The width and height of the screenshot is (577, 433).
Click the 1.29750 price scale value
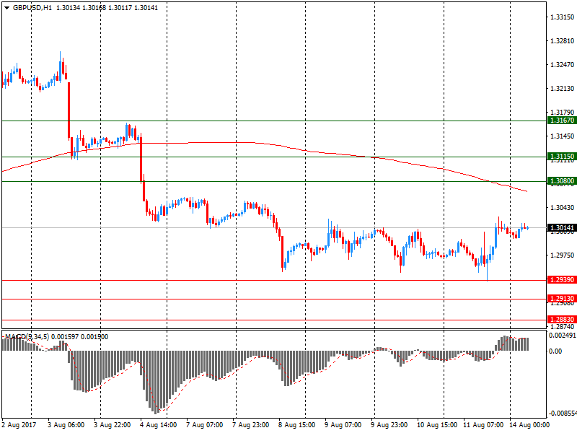(x=563, y=255)
